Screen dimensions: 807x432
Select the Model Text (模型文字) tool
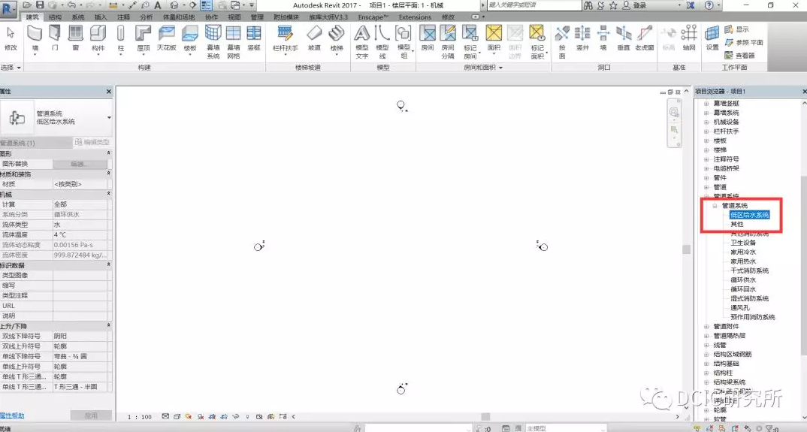[x=362, y=42]
